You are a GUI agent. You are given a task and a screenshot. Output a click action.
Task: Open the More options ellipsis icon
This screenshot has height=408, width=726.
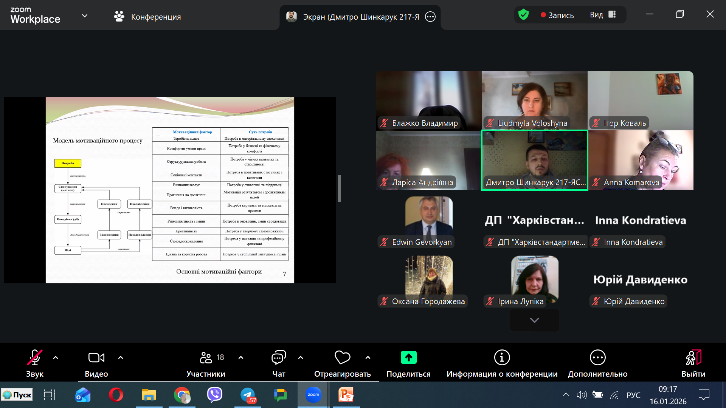click(x=597, y=357)
